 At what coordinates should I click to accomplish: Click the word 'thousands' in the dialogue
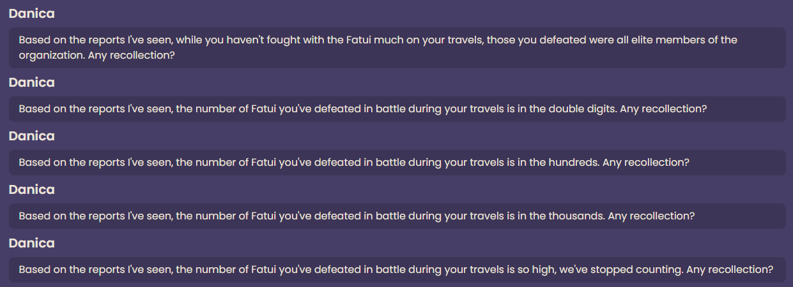576,216
